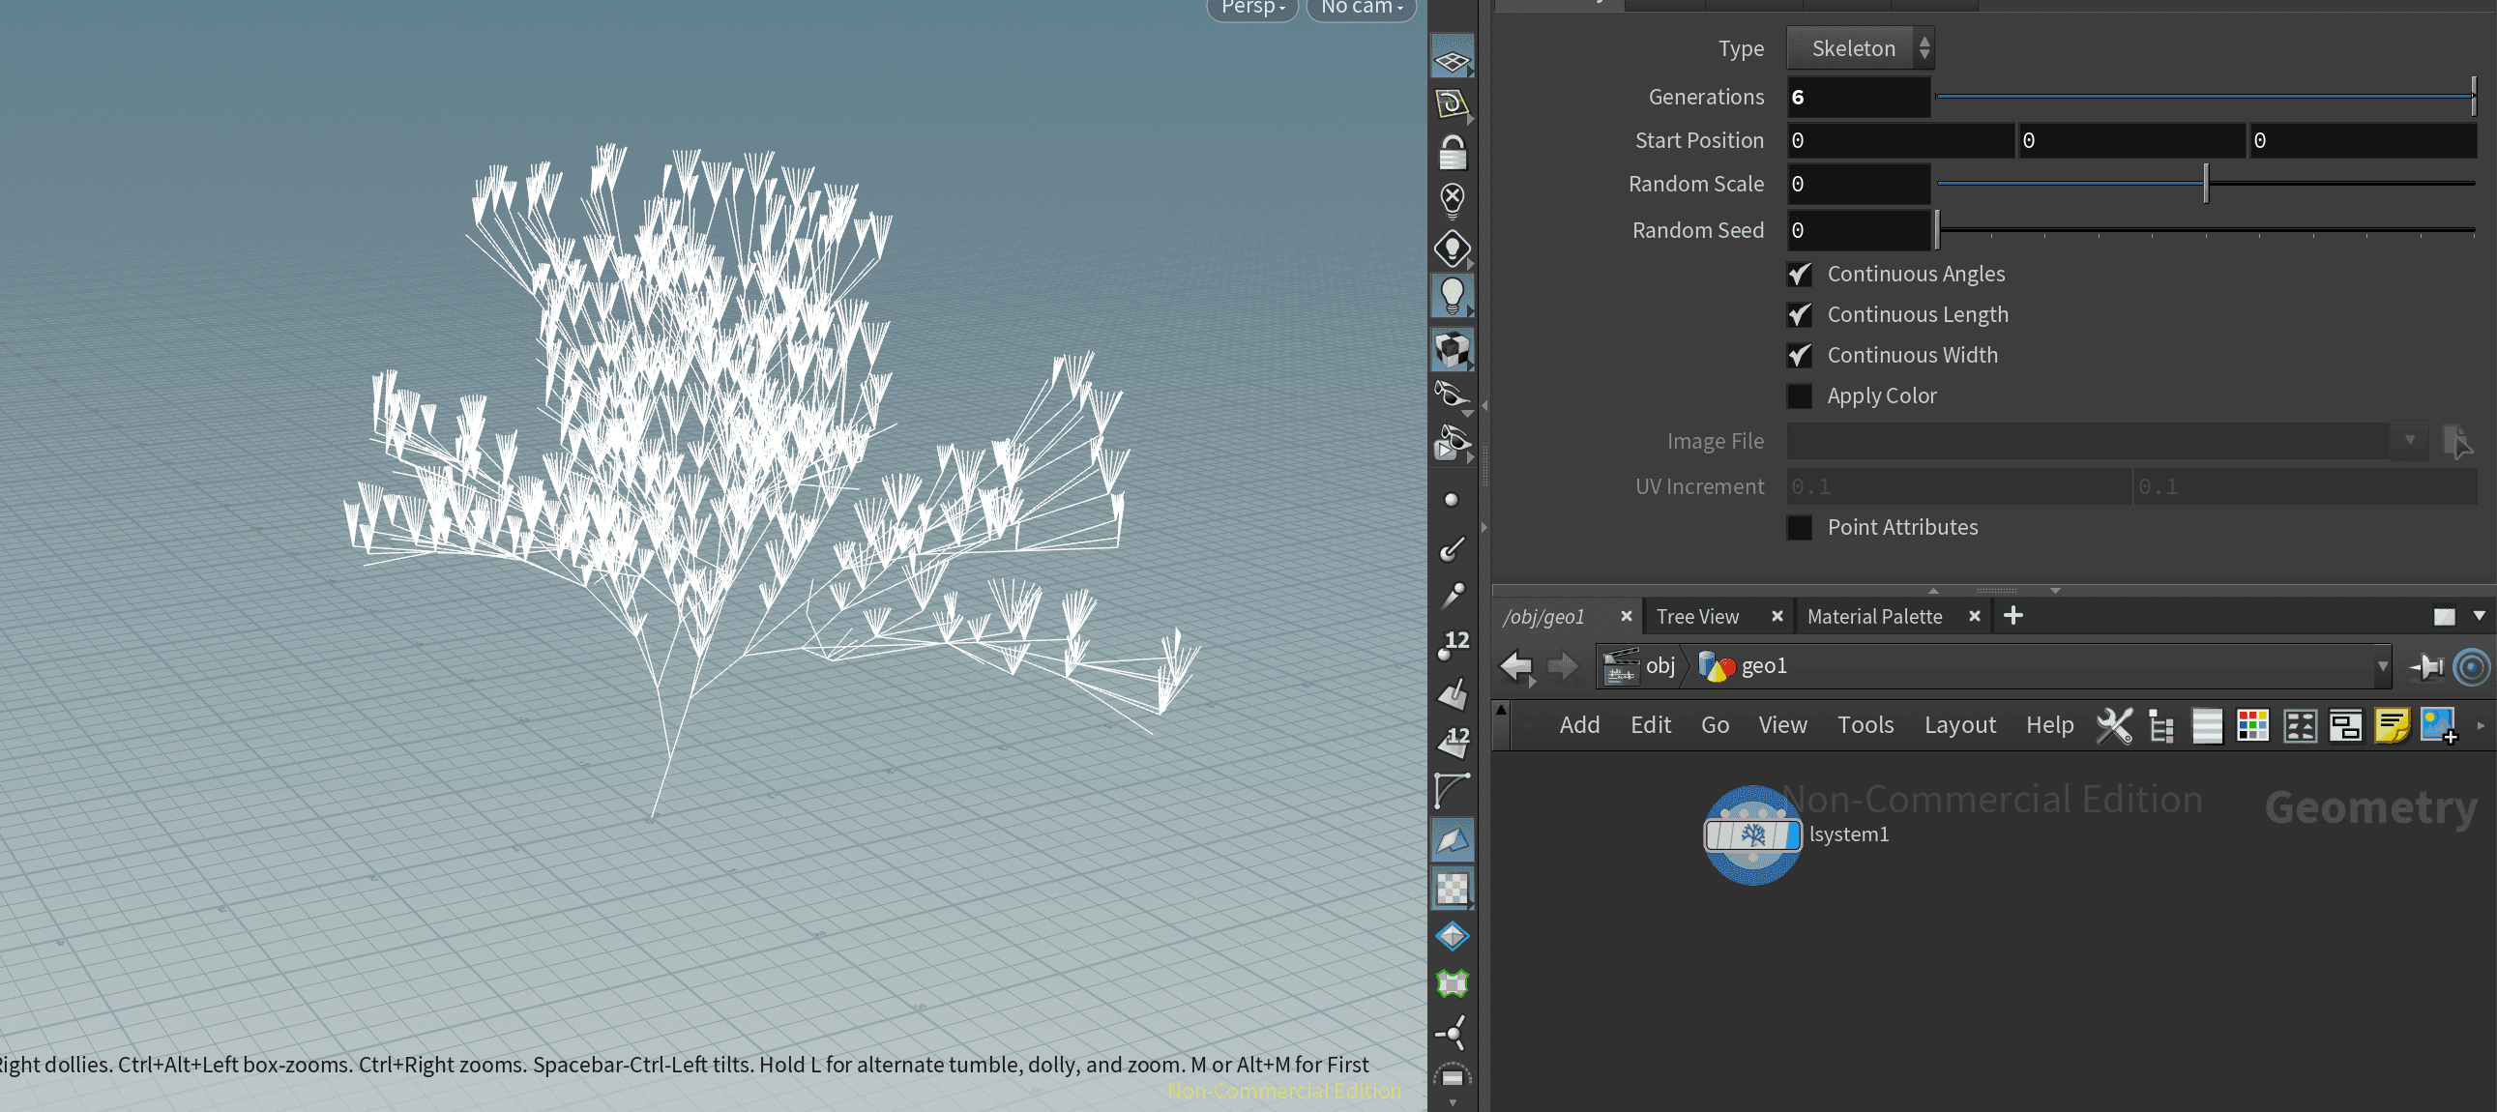Click the color palette grid icon

[2252, 725]
